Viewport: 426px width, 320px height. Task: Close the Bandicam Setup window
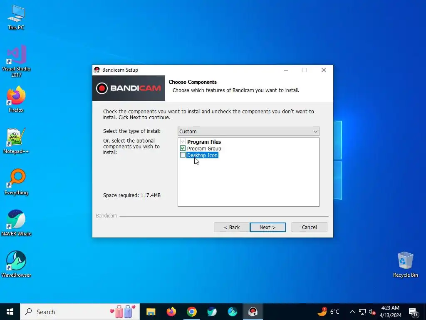pyautogui.click(x=324, y=70)
